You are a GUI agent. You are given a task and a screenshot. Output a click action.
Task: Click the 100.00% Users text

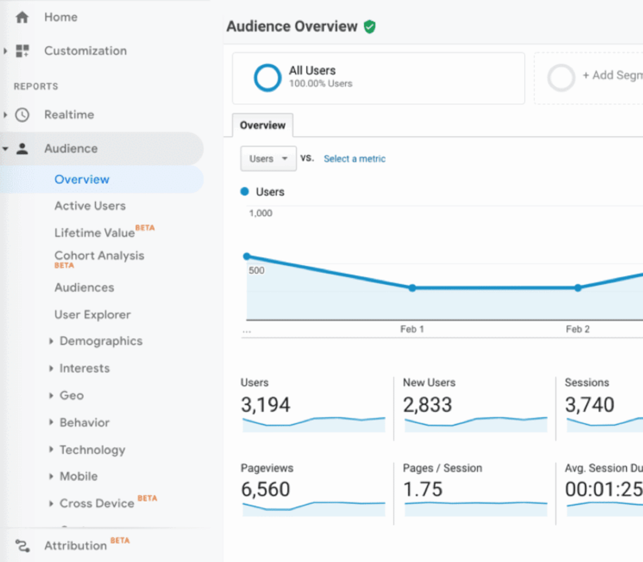320,84
